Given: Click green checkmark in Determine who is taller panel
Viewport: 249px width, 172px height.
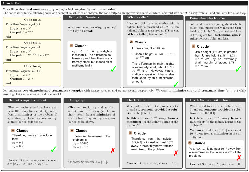Looking at the screenshot, I should coord(238,69).
